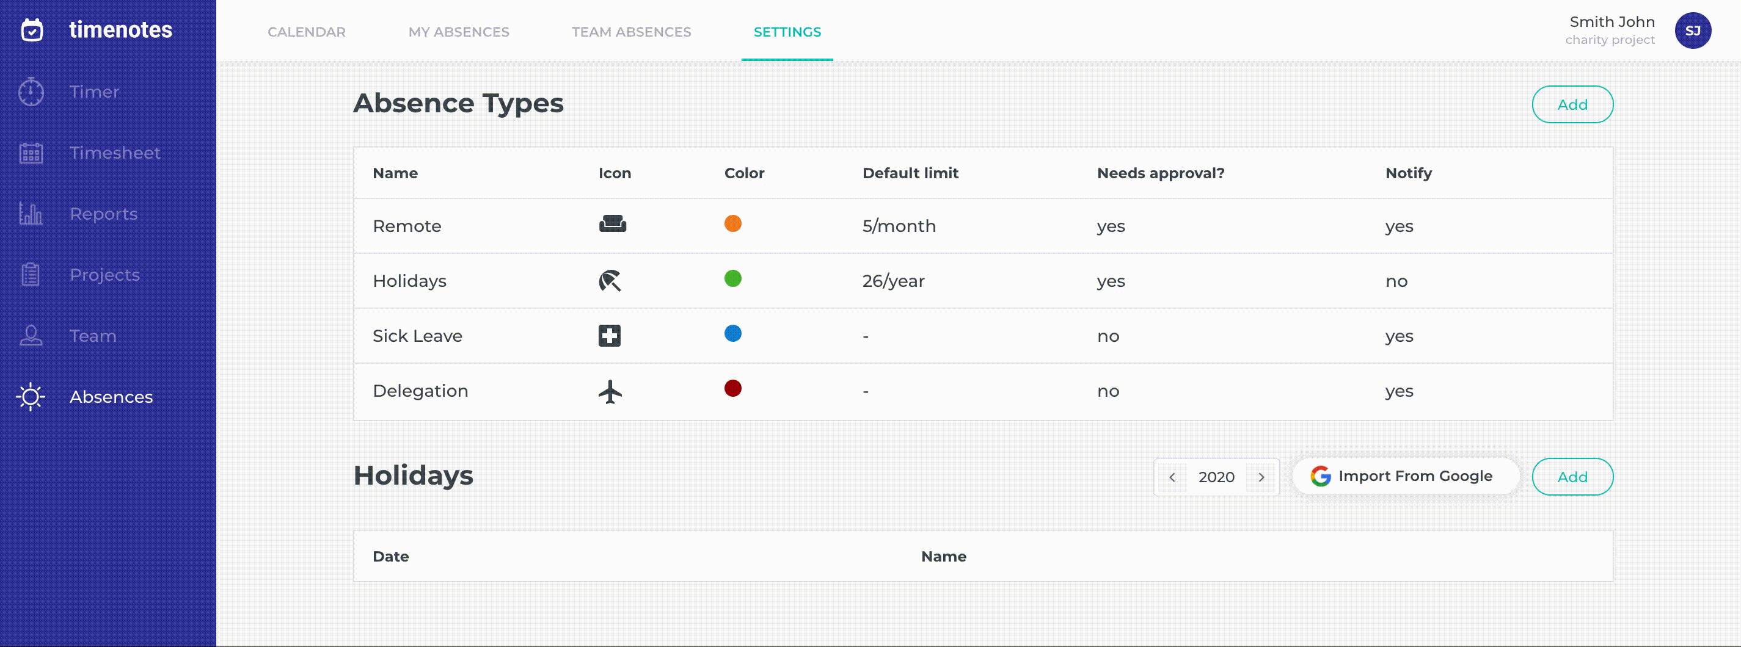Select the Remote absence type name
This screenshot has height=647, width=1741.
coord(407,226)
